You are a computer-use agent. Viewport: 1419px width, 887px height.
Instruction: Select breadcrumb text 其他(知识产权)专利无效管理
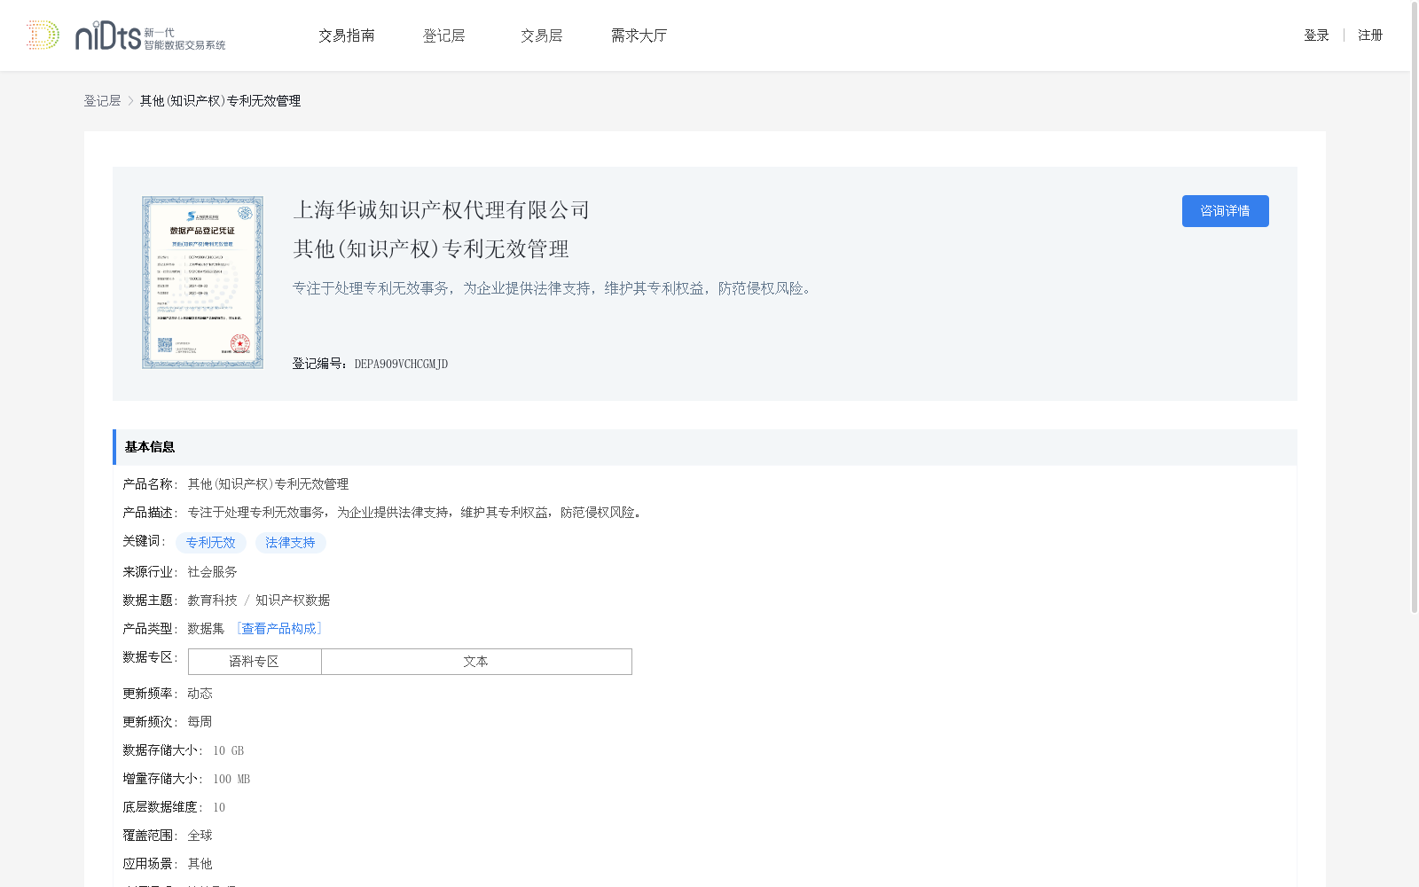click(x=220, y=101)
